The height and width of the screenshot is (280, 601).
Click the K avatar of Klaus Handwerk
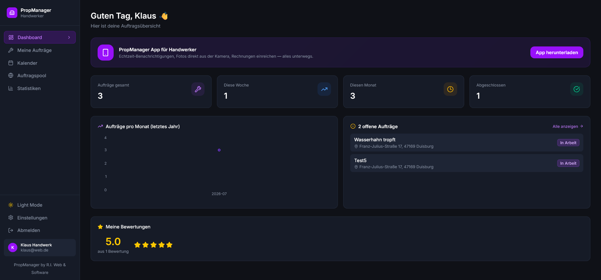click(13, 248)
